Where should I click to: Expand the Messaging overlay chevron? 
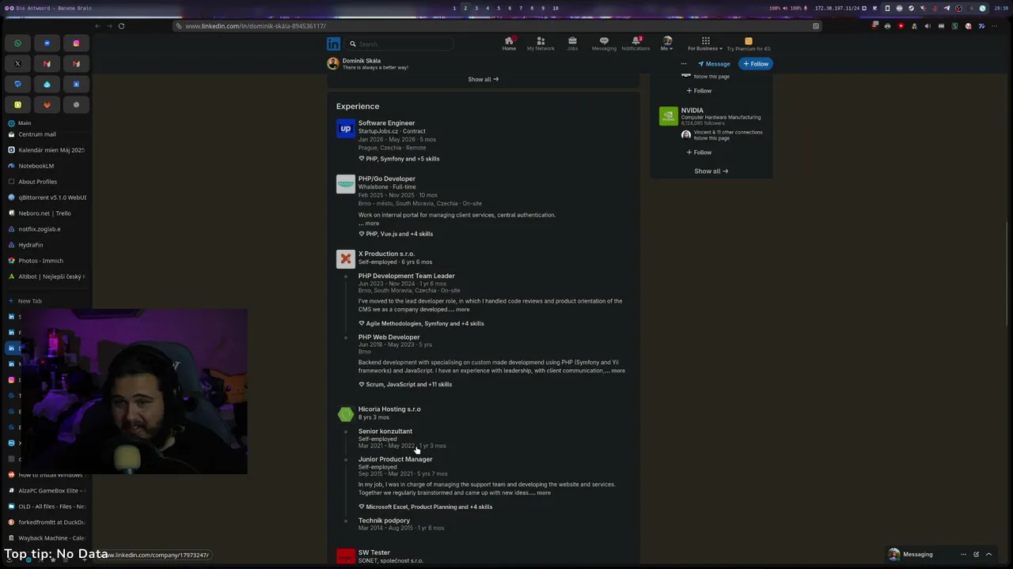click(x=988, y=555)
